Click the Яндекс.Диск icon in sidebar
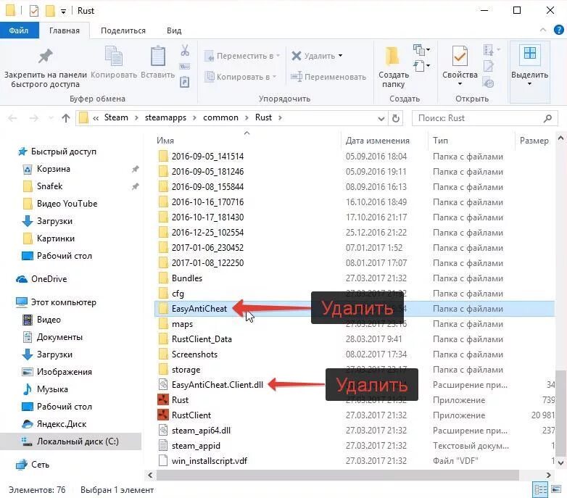 coord(28,424)
